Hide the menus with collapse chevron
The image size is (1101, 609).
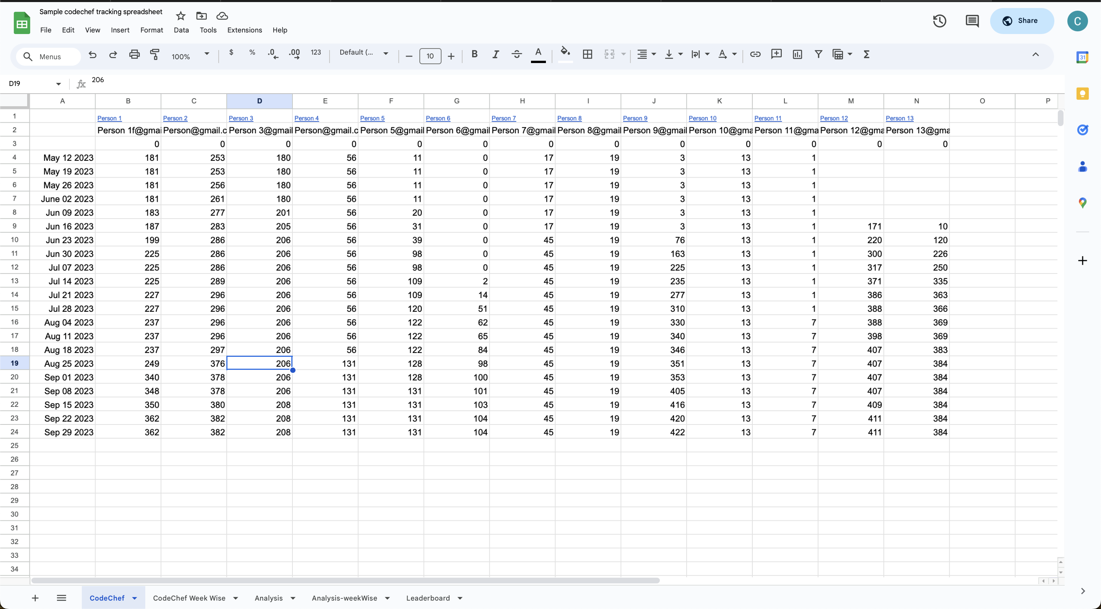(x=1035, y=54)
